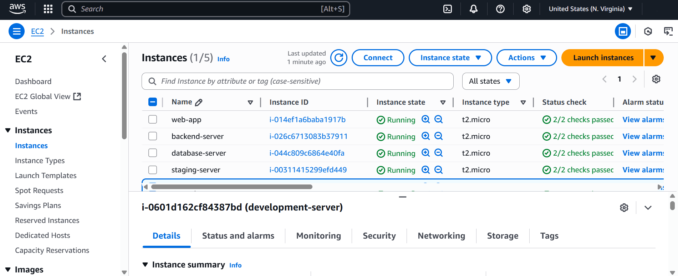The image size is (678, 276).
Task: Refresh the instances list
Action: (339, 58)
